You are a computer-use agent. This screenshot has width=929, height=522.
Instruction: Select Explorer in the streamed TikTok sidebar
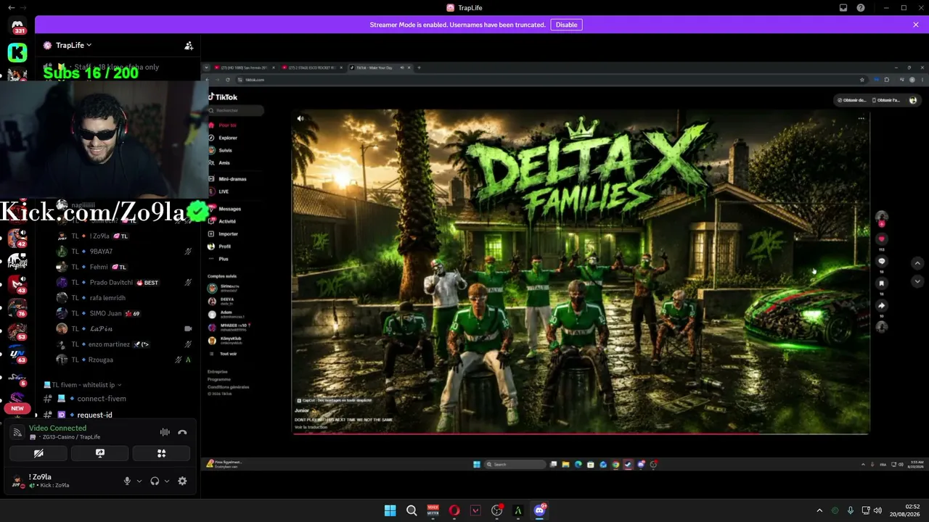click(x=223, y=138)
